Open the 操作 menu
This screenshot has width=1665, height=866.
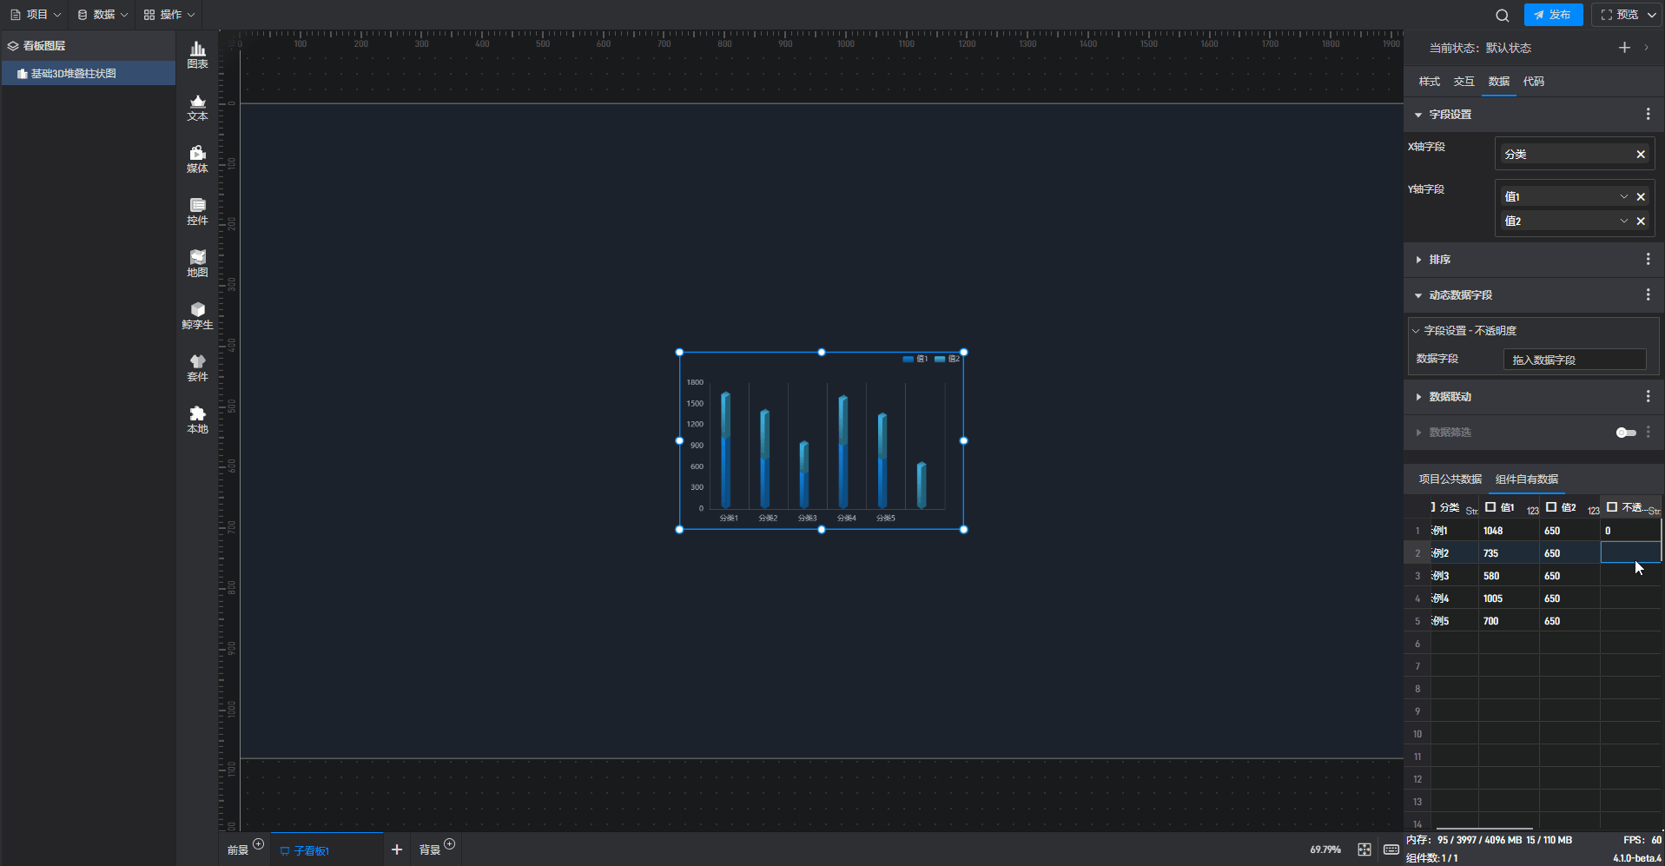[x=169, y=15]
